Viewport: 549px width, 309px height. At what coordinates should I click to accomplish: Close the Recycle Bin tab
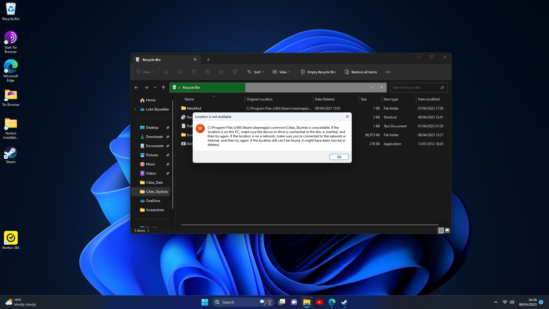(x=195, y=60)
